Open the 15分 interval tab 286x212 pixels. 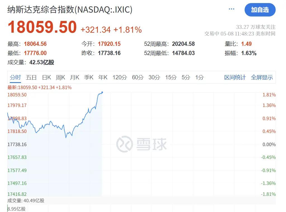pos(171,77)
